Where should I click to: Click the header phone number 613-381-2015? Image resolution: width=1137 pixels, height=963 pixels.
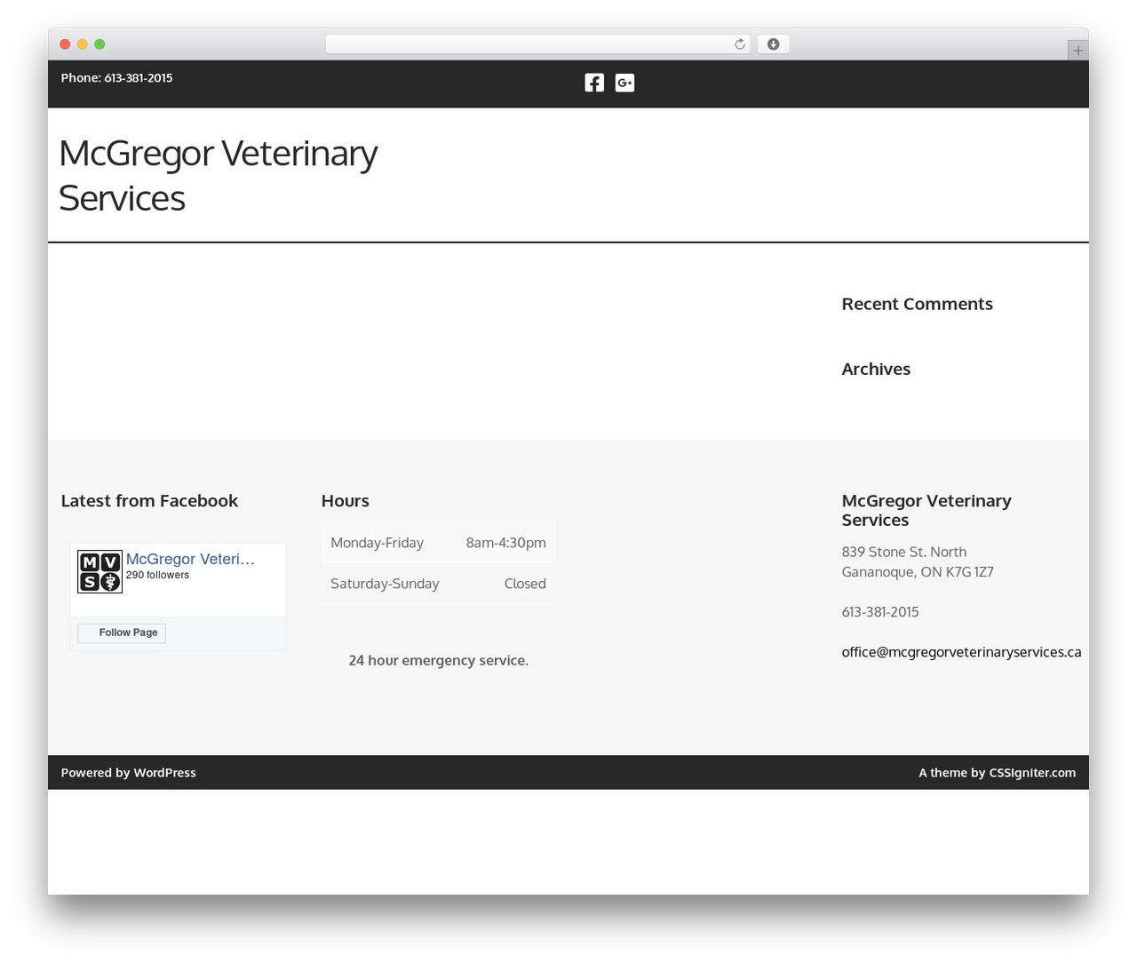pyautogui.click(x=139, y=78)
